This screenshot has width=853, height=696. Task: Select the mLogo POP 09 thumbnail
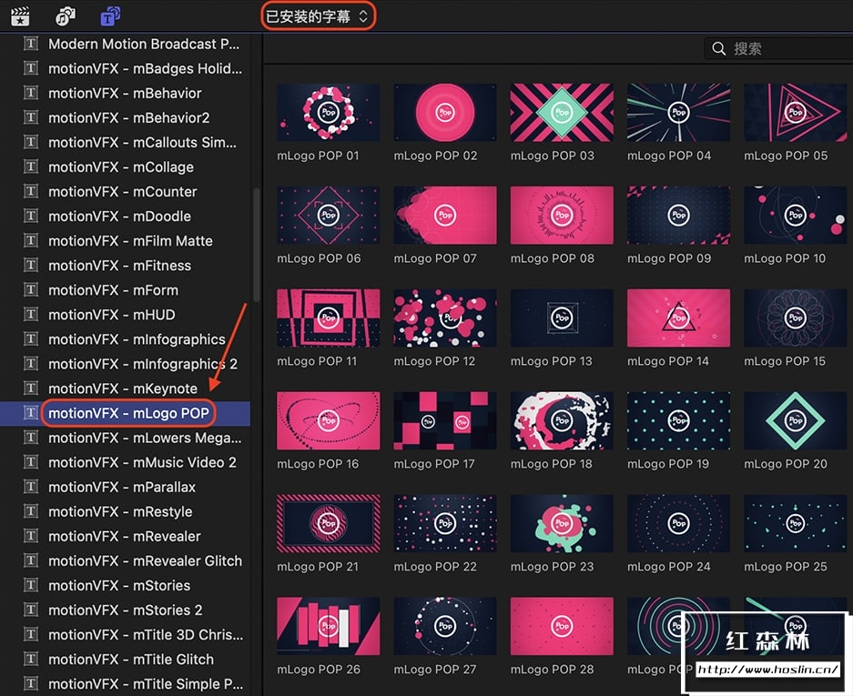coord(678,216)
